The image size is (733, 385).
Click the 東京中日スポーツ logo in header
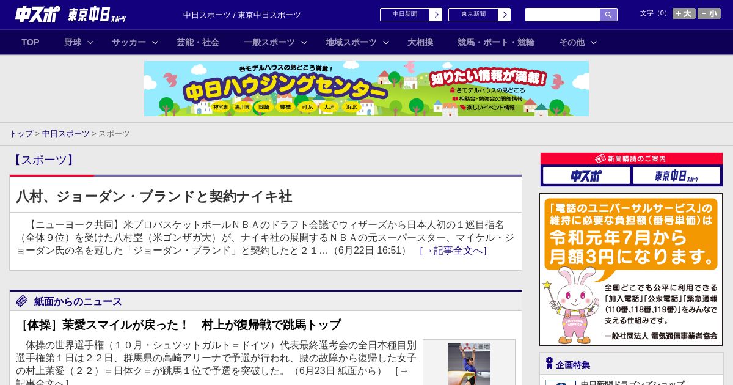(97, 15)
